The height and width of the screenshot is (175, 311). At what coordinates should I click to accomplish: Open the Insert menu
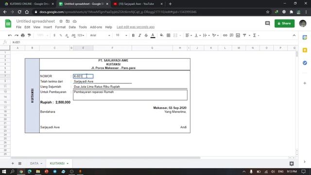(x=48, y=27)
